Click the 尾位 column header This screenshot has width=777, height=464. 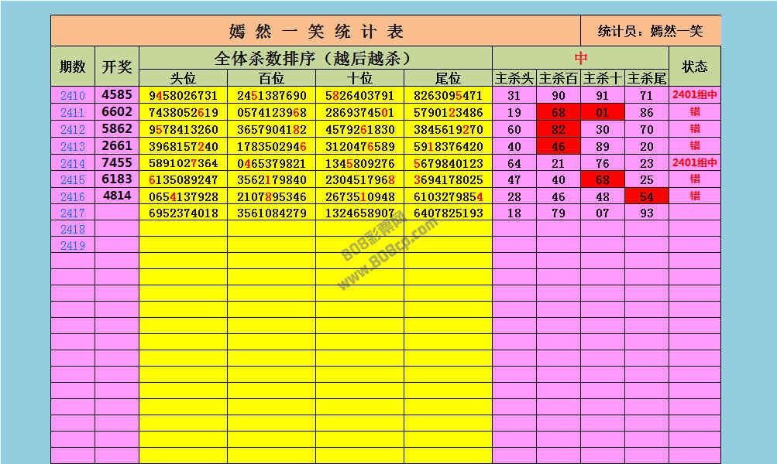point(448,78)
